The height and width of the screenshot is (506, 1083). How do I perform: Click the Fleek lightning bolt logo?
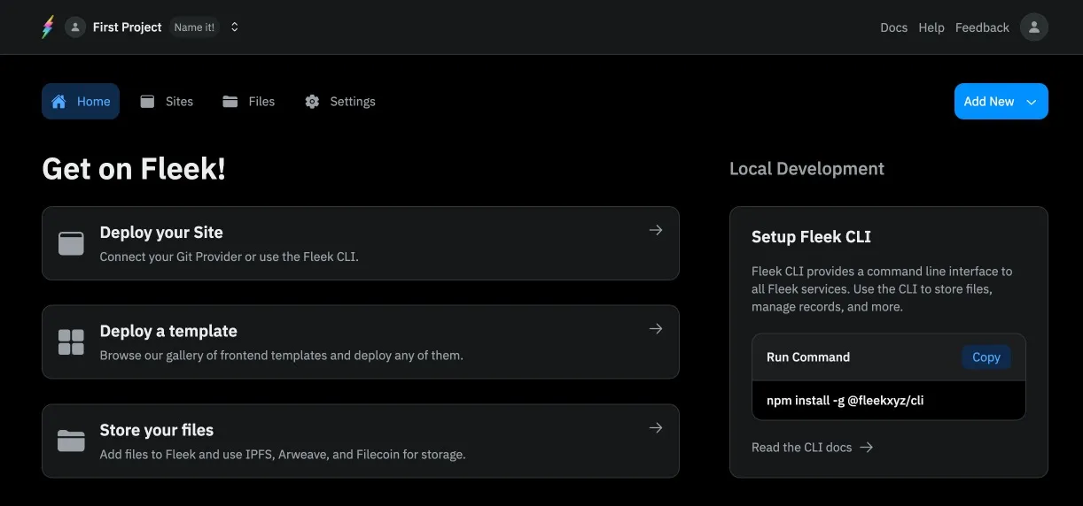[x=48, y=27]
